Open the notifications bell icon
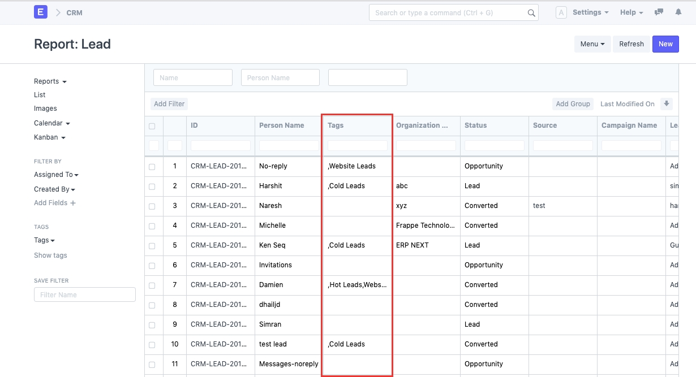Viewport: 696px width, 377px height. tap(678, 12)
